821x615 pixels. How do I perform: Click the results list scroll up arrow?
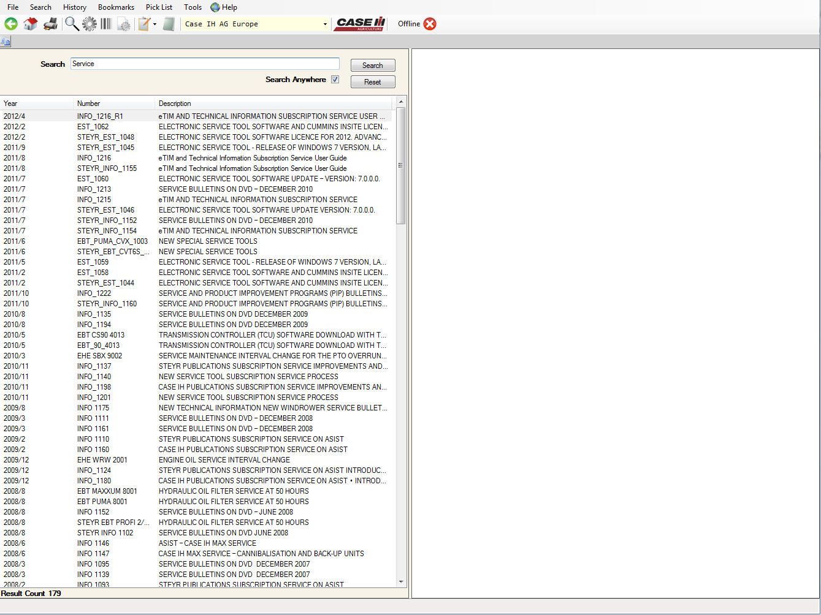tap(401, 102)
